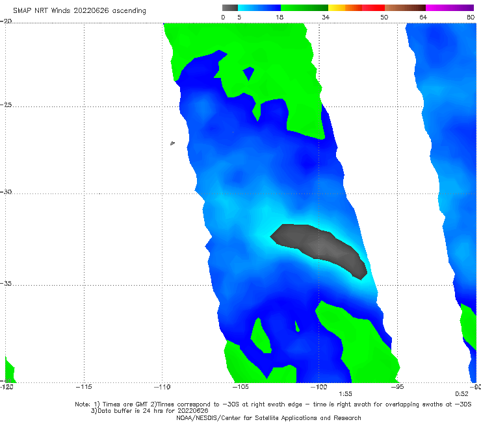Click colorbar label '34'
Screen dimensions: 481x422
click(x=326, y=17)
